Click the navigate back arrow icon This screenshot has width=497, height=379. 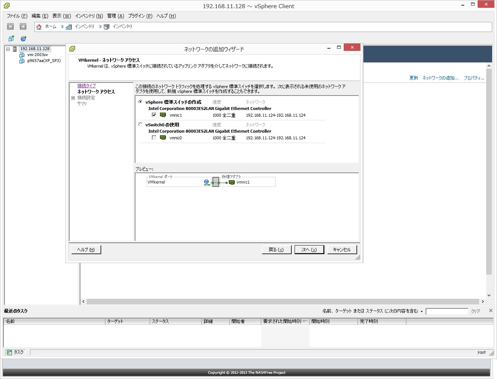[x=10, y=26]
